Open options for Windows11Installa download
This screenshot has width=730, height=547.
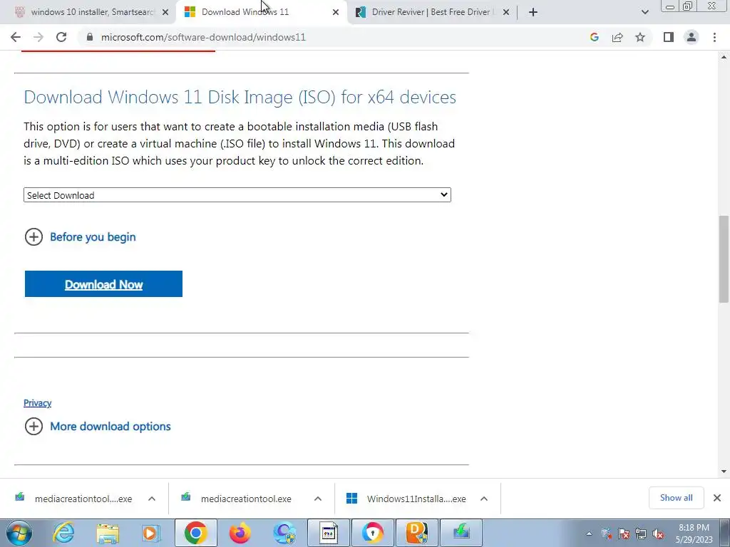pos(484,499)
